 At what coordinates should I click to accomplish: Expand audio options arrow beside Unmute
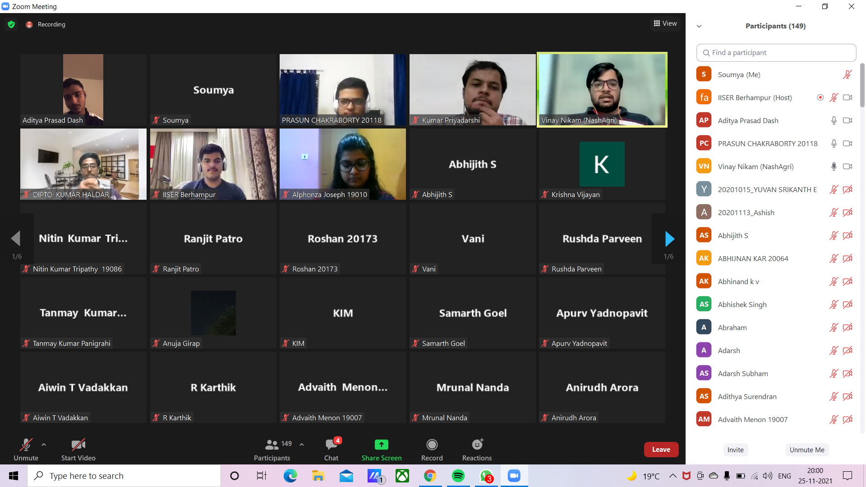point(44,445)
